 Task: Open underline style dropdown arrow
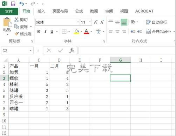pos(57,31)
